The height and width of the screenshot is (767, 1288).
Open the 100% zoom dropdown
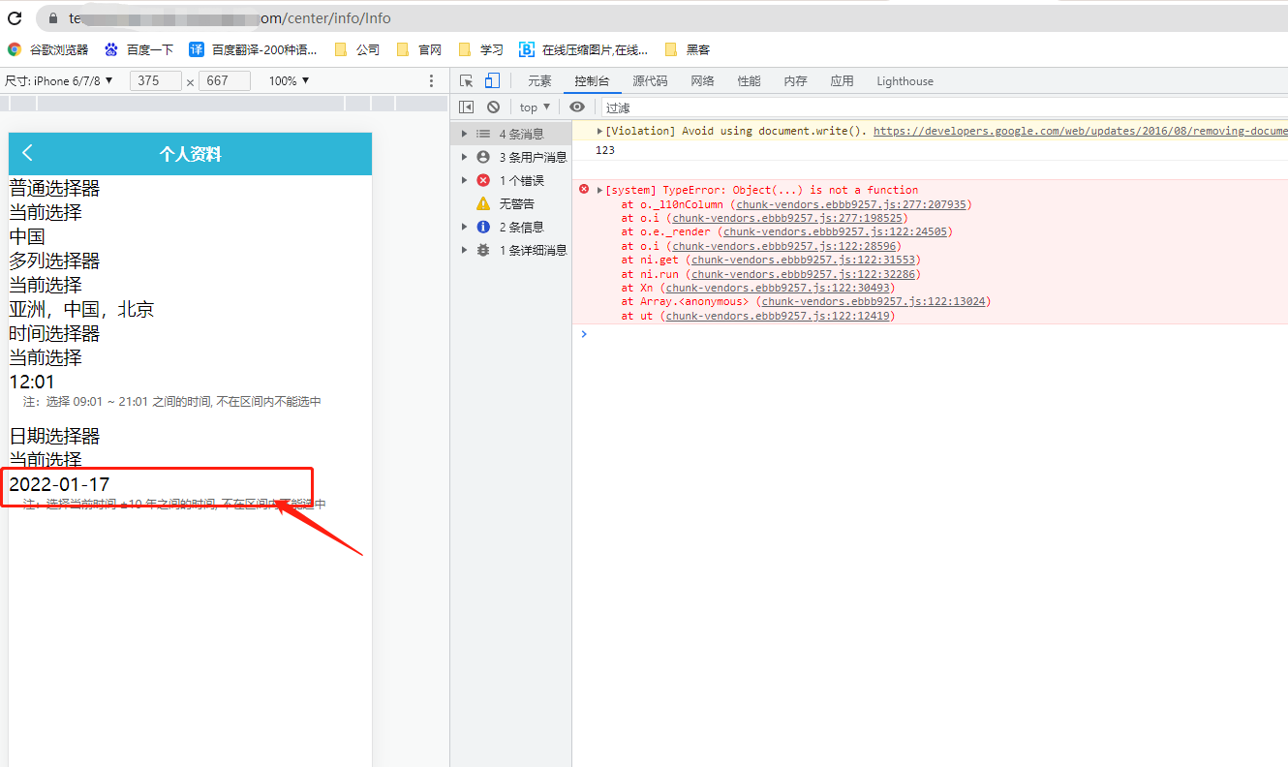(x=289, y=81)
